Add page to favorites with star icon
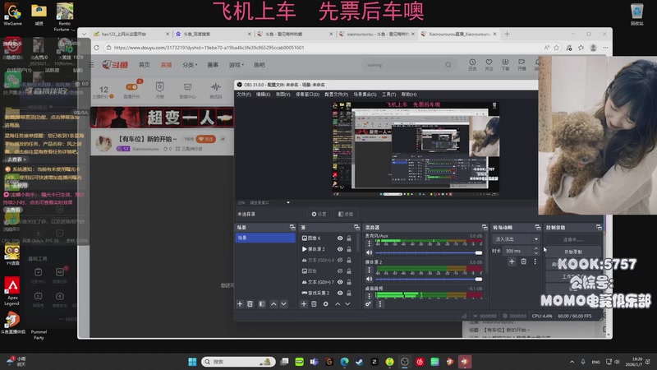Viewport: 657px width, 370px height. [557, 48]
